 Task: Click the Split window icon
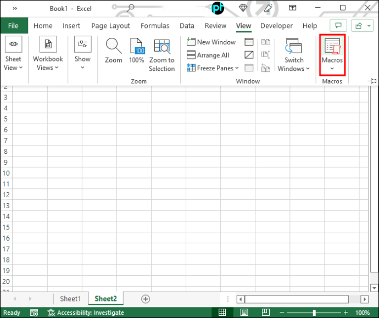(249, 42)
